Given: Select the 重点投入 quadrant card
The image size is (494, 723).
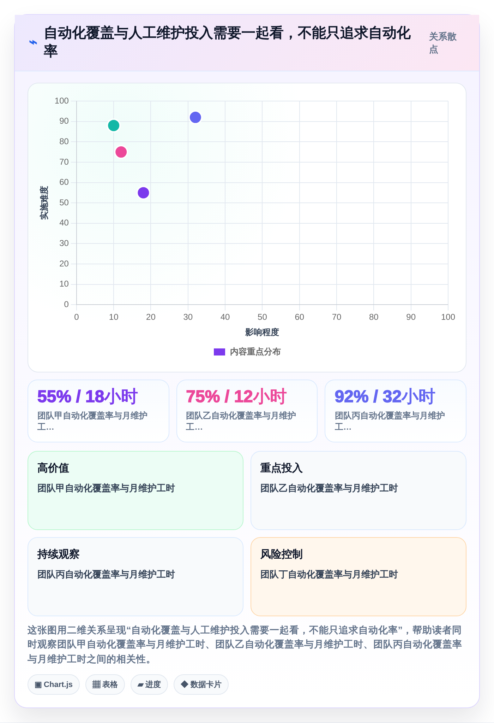Looking at the screenshot, I should click(359, 490).
